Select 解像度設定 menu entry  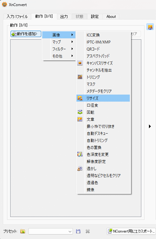(x=103, y=161)
